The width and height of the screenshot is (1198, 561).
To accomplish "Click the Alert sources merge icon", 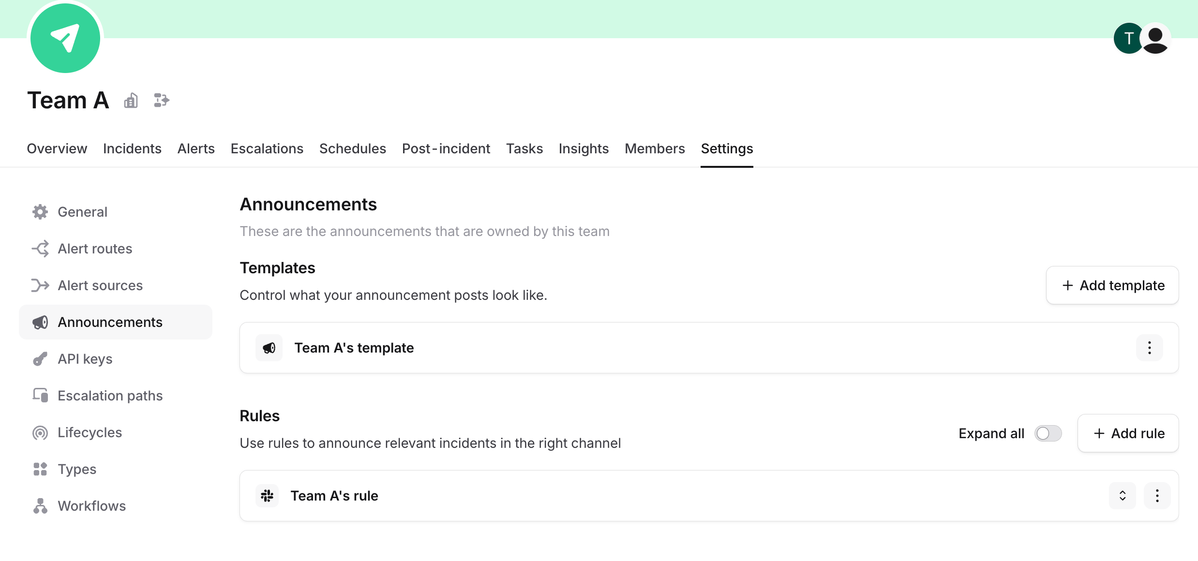I will coord(40,285).
